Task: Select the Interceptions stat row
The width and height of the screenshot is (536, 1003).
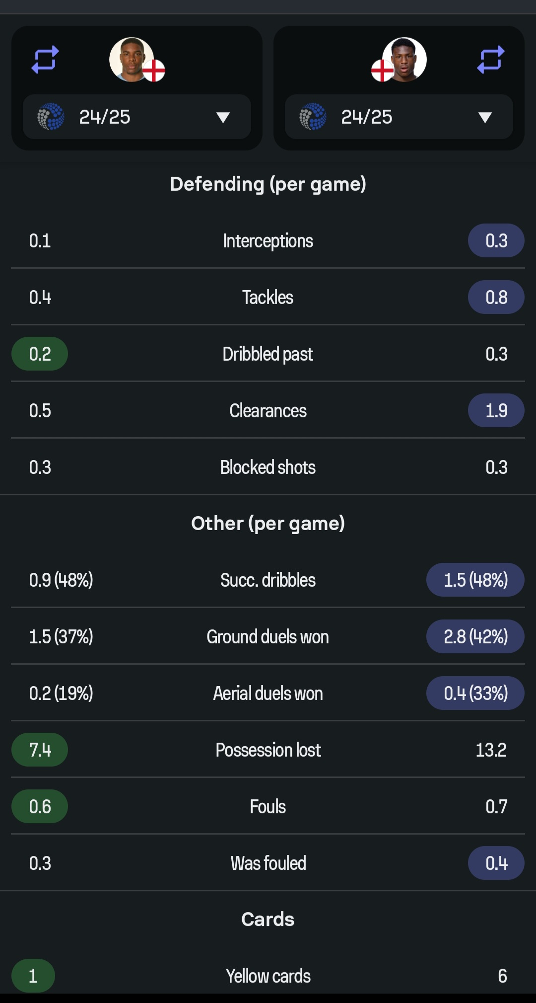Action: [x=268, y=241]
